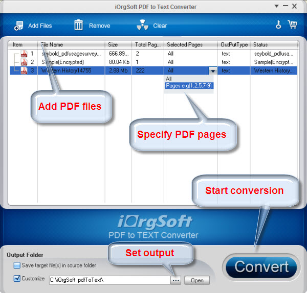The width and height of the screenshot is (307, 293).
Task: Click the Open output folder button
Action: pos(197,280)
